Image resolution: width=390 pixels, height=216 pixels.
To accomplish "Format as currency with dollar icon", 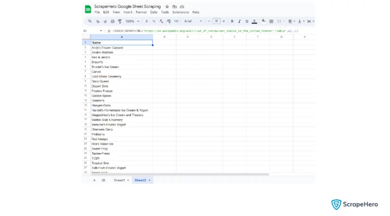I will [146, 21].
